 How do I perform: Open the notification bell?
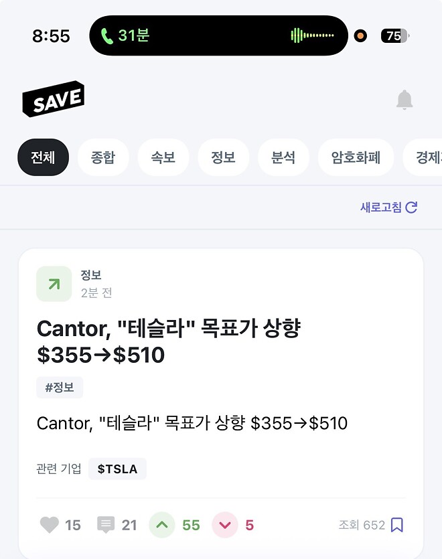404,99
